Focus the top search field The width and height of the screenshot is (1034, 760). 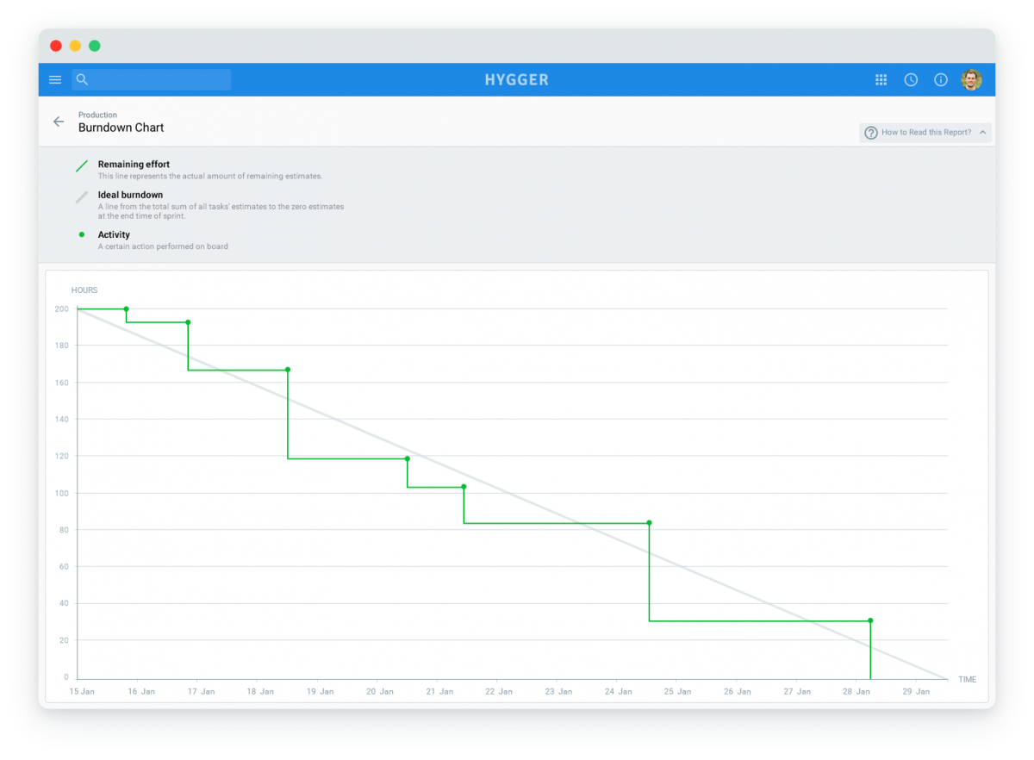(152, 80)
